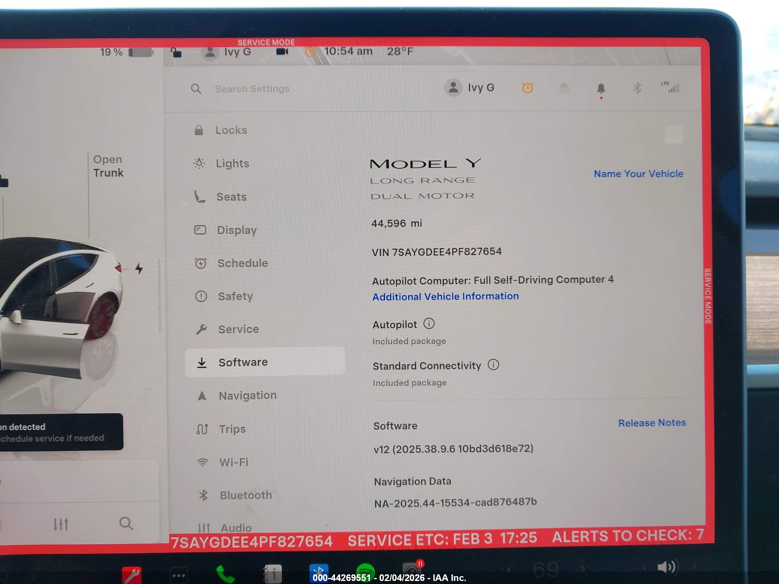Click the ALERTS TO CHECK: 7 banner text
Image resolution: width=779 pixels, height=584 pixels.
click(628, 535)
